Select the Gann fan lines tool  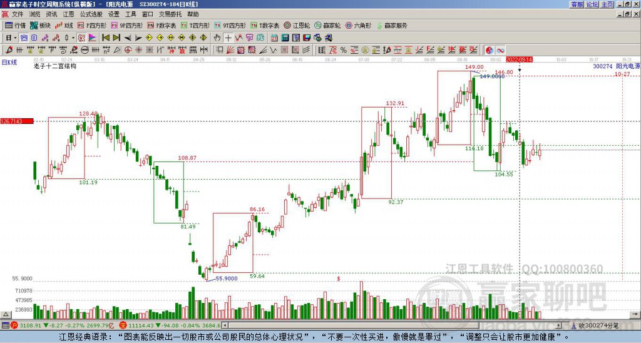pos(230,50)
